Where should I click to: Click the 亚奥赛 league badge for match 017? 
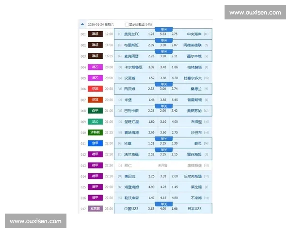pyautogui.click(x=95, y=209)
